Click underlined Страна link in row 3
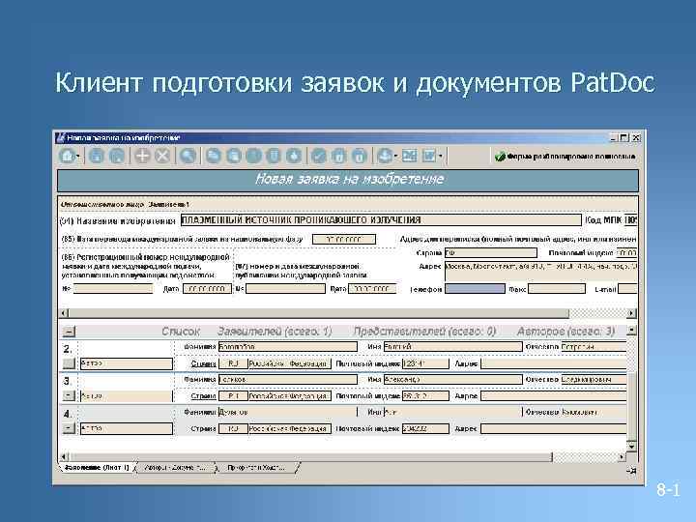Screen dimensions: 696x522 coord(203,396)
